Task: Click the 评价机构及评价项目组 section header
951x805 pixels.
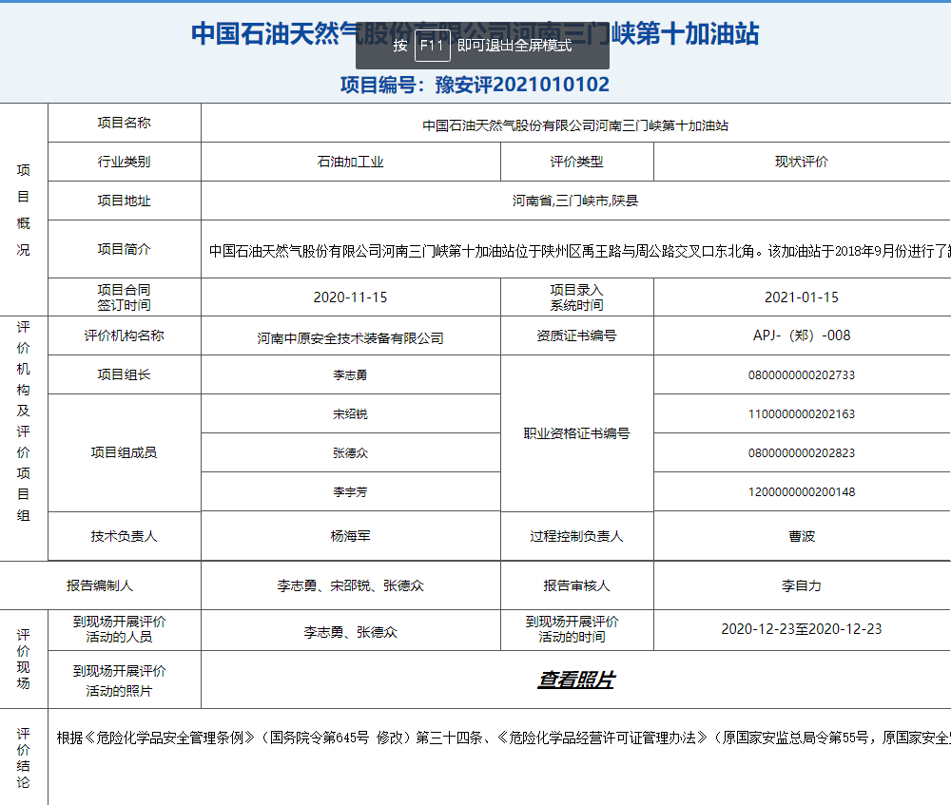Action: (x=24, y=421)
